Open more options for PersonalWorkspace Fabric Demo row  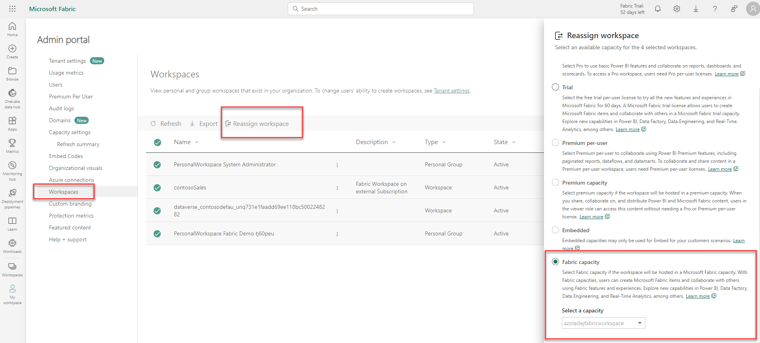[337, 234]
